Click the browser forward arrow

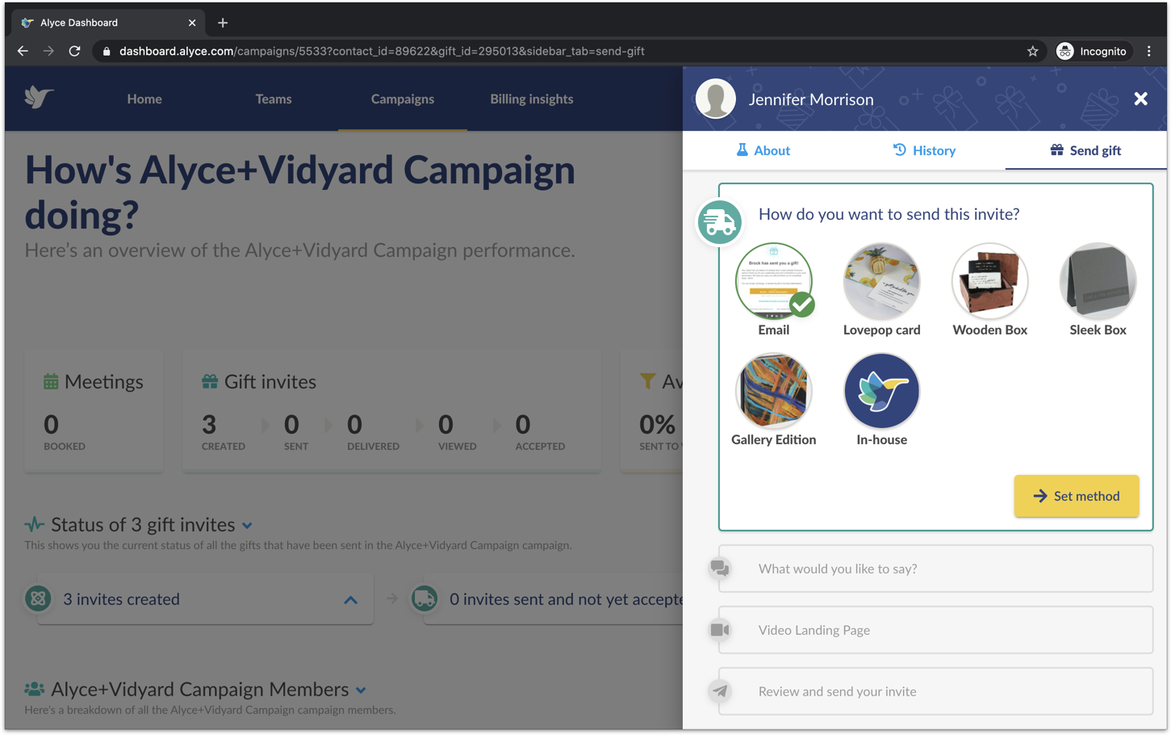(48, 51)
